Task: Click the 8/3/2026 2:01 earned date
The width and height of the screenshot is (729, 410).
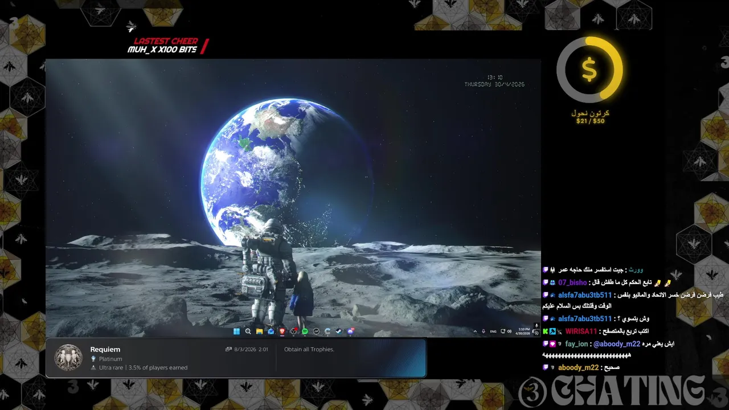Action: click(x=251, y=349)
